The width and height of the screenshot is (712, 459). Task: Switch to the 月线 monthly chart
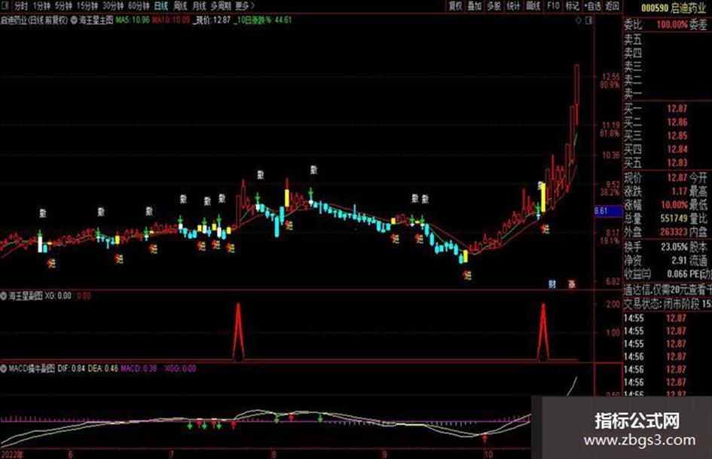(200, 6)
